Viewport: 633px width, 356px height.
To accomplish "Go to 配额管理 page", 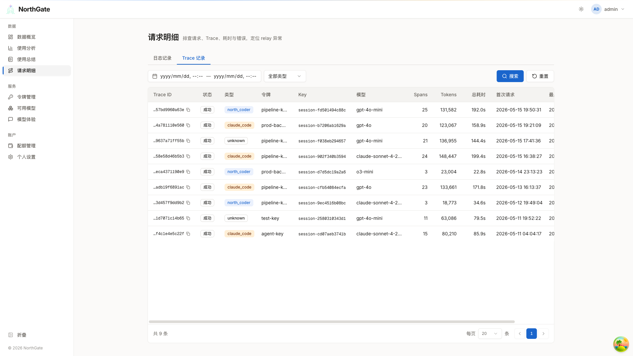I will [x=37, y=146].
